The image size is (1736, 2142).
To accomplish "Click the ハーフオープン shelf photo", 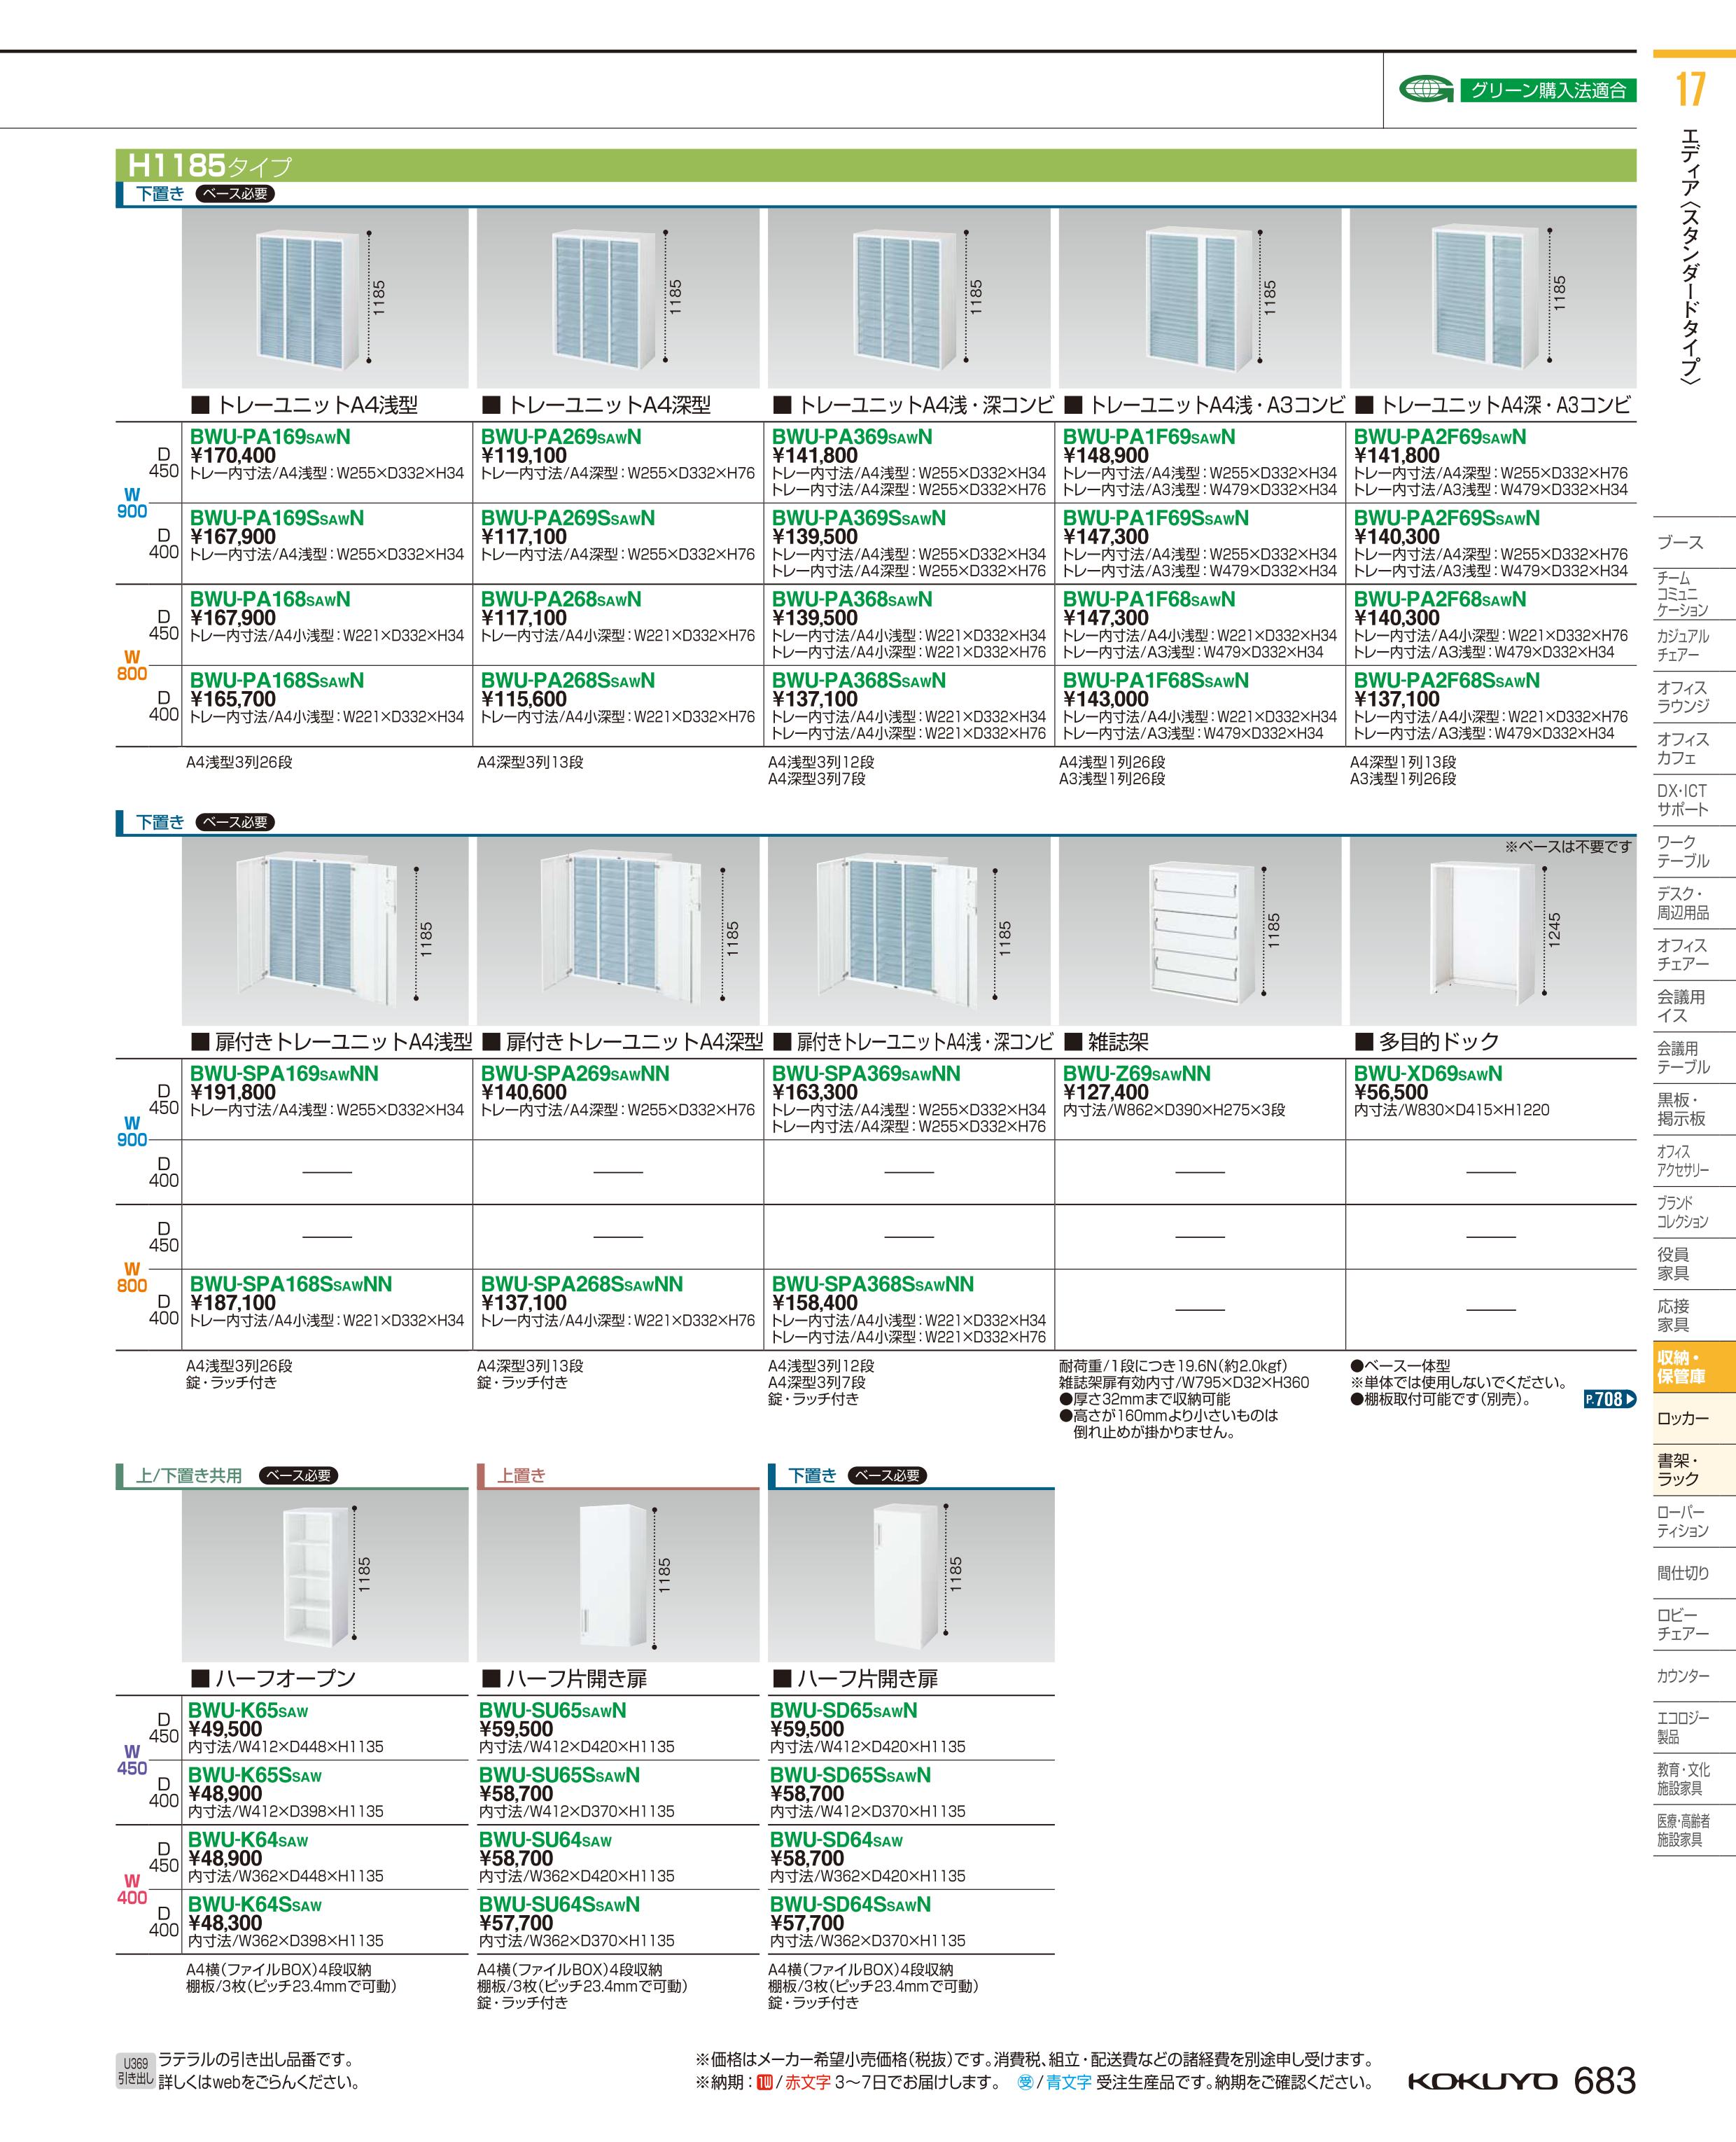I will coord(325,1576).
